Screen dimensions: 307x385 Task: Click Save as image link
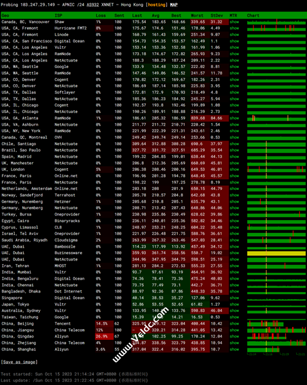[19, 362]
